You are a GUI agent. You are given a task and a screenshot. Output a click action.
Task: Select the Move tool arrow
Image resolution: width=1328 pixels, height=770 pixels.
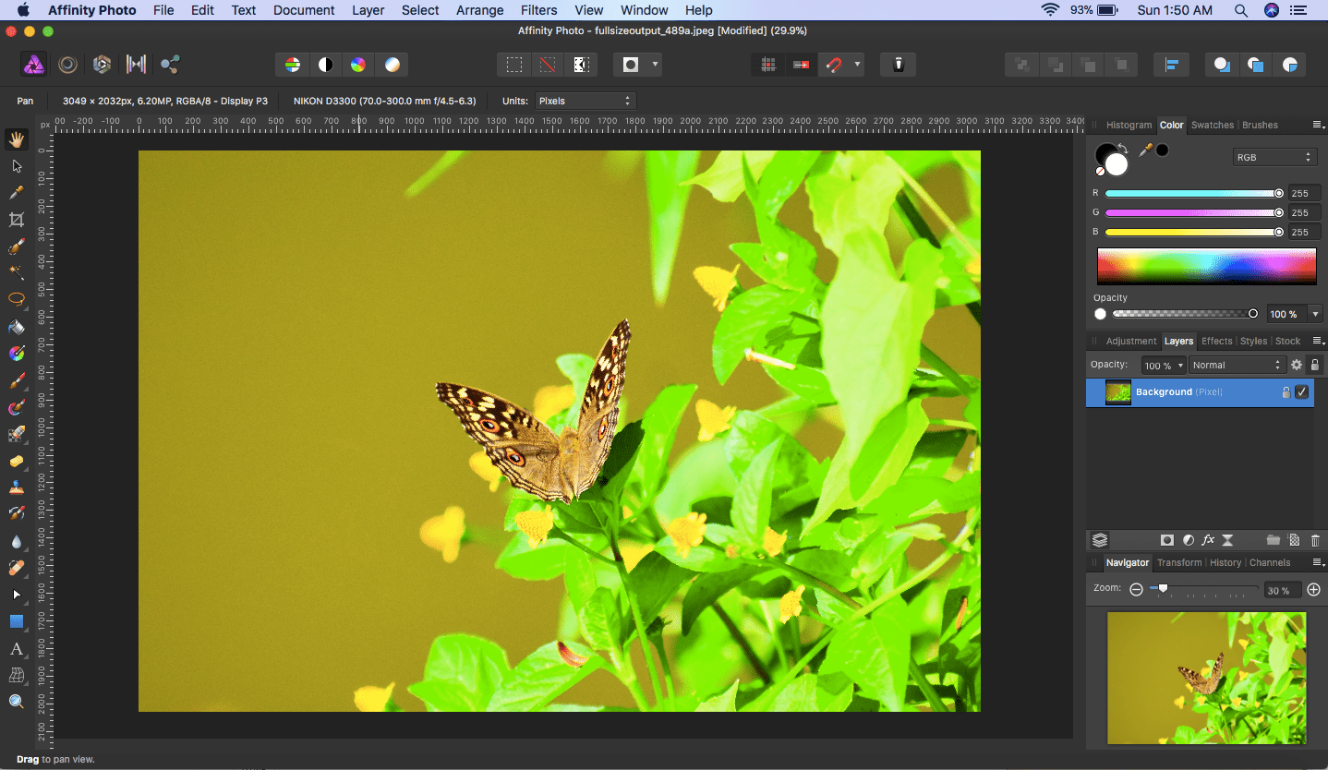(16, 166)
